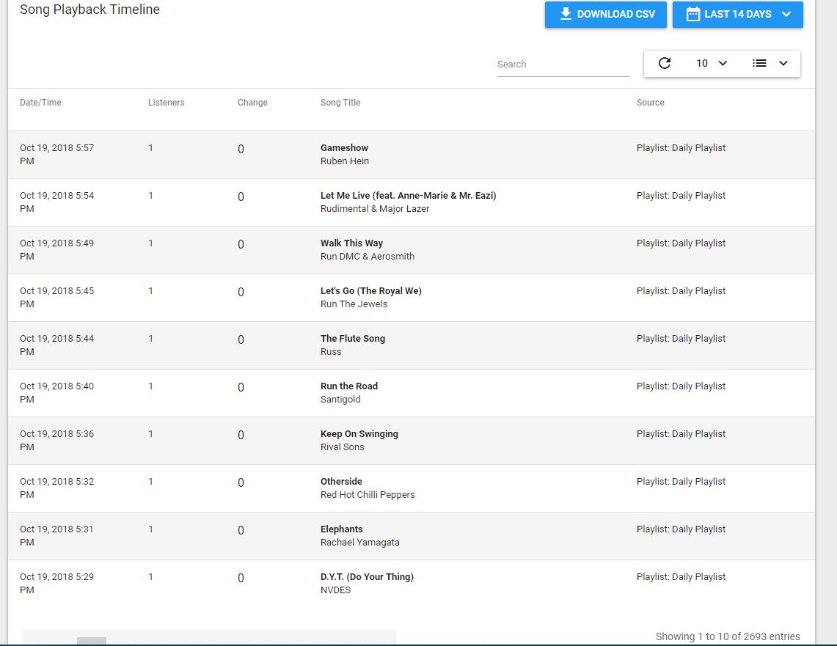Click the Oct 19, 2018 5:54 PM timestamp

point(56,202)
